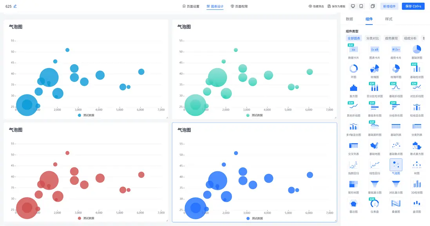The height and width of the screenshot is (226, 430).
Task: Click the copy pages icon
Action: 373,6
